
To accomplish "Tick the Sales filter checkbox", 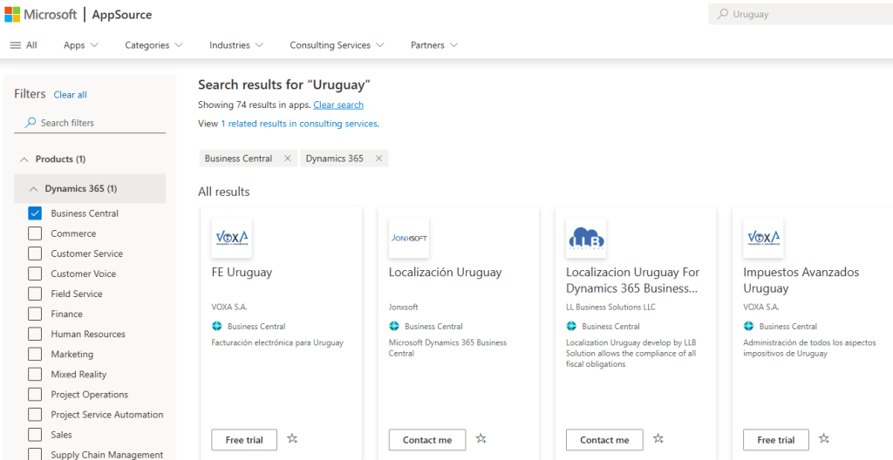I will tap(35, 435).
